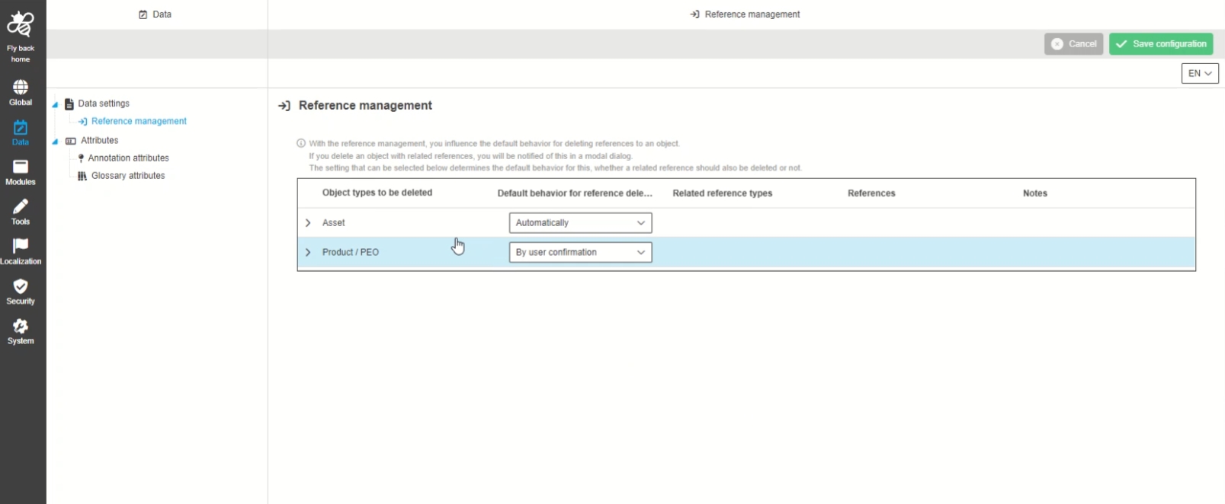Click the Save configuration button
This screenshot has width=1225, height=504.
pyautogui.click(x=1160, y=44)
